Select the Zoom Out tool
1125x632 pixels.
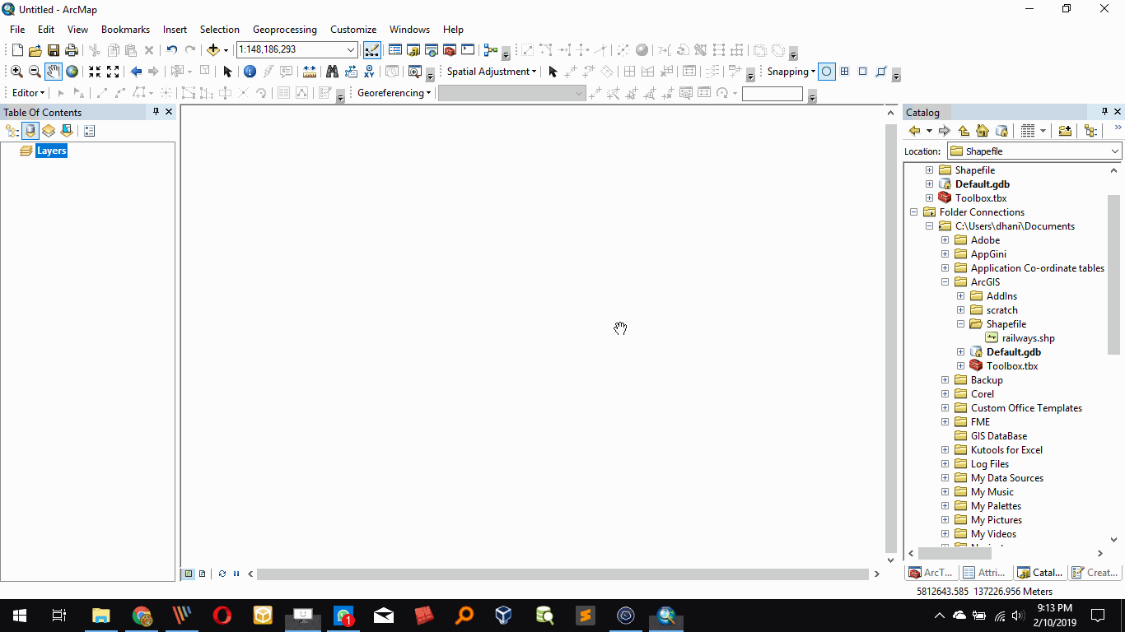click(35, 72)
